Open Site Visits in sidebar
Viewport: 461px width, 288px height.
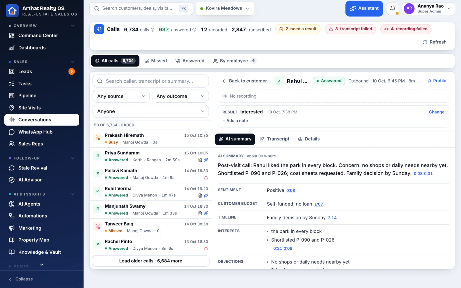42,108
